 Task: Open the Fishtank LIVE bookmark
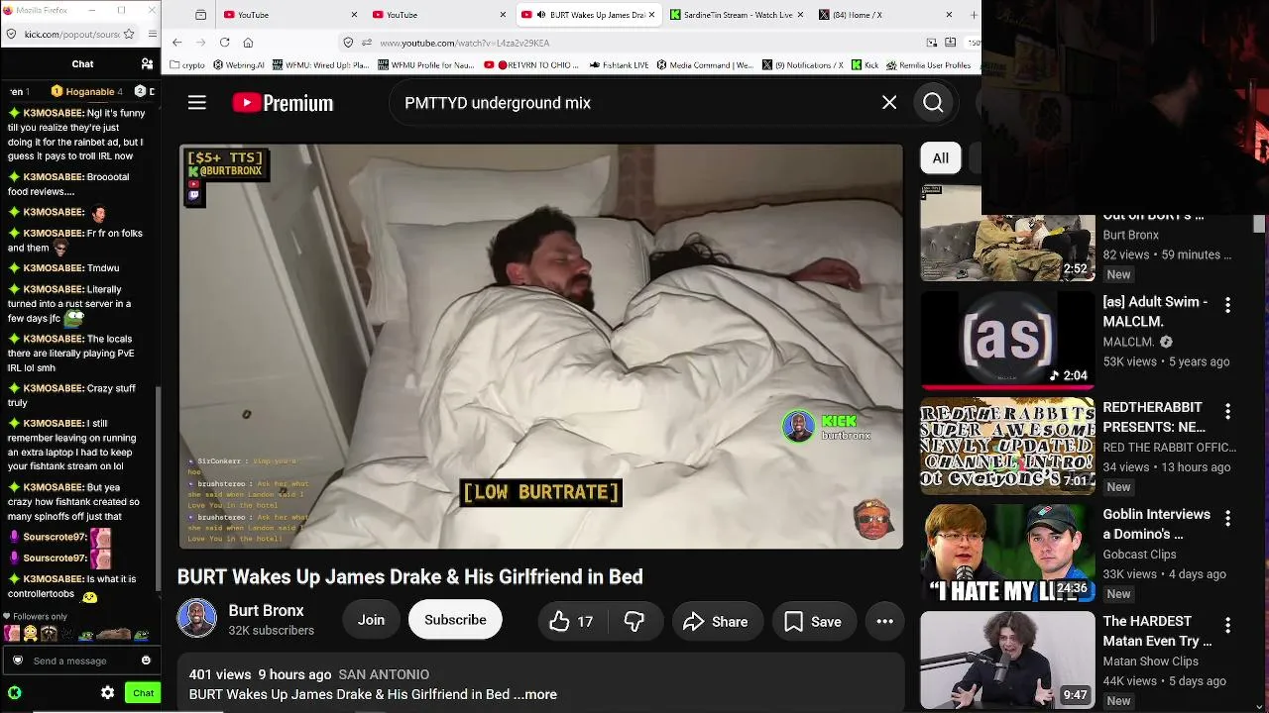(x=619, y=65)
